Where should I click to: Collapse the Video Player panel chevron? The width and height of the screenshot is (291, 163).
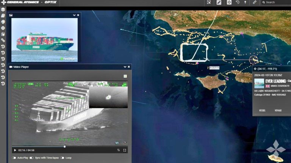tap(125, 67)
